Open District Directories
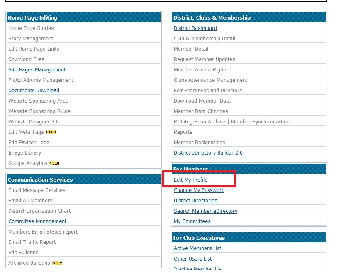 195,201
